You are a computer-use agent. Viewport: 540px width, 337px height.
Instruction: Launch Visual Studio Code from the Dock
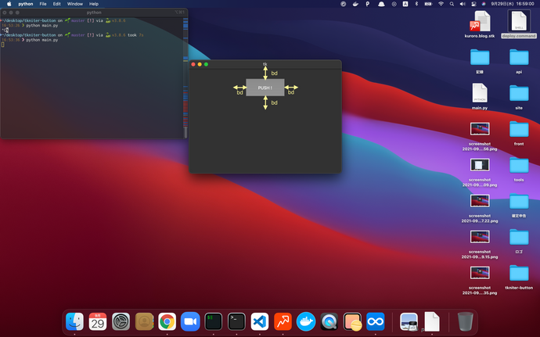[x=260, y=321]
